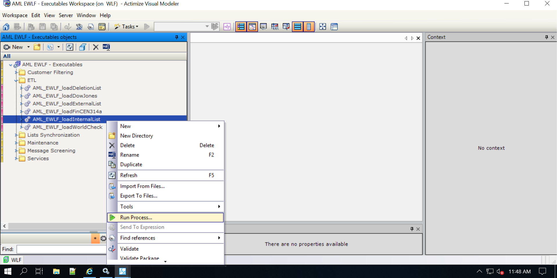Click the All filter header
This screenshot has height=278, width=557.
(94, 56)
